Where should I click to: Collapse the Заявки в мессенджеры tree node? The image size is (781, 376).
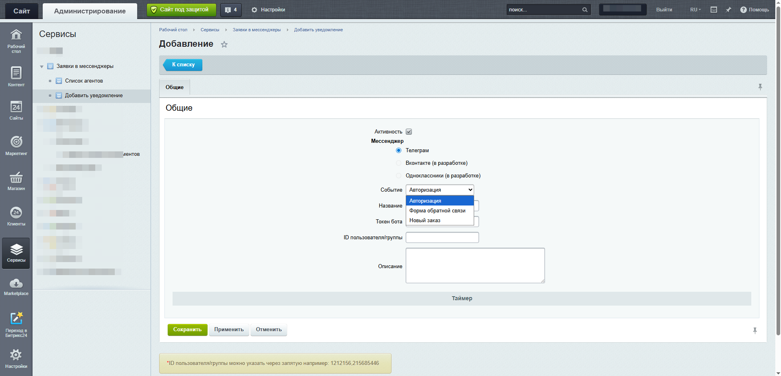42,67
